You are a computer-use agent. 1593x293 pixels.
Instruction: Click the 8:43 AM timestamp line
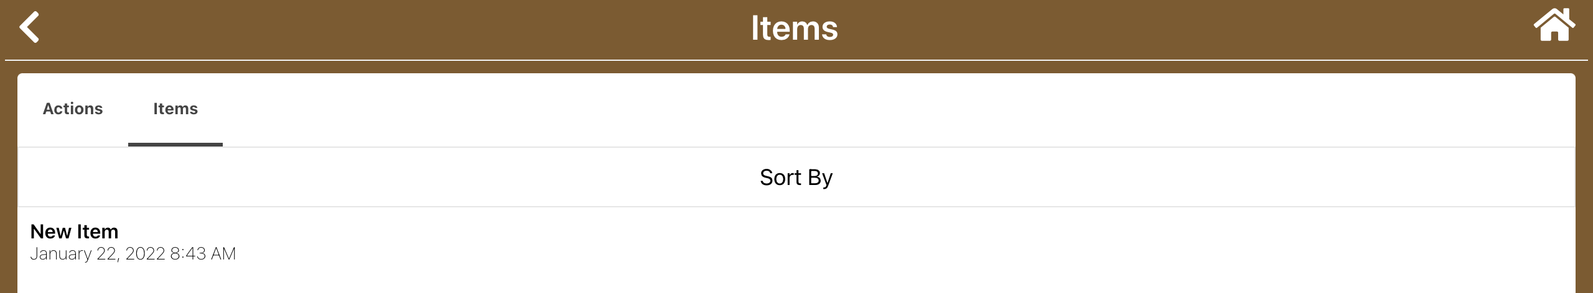pyautogui.click(x=133, y=254)
